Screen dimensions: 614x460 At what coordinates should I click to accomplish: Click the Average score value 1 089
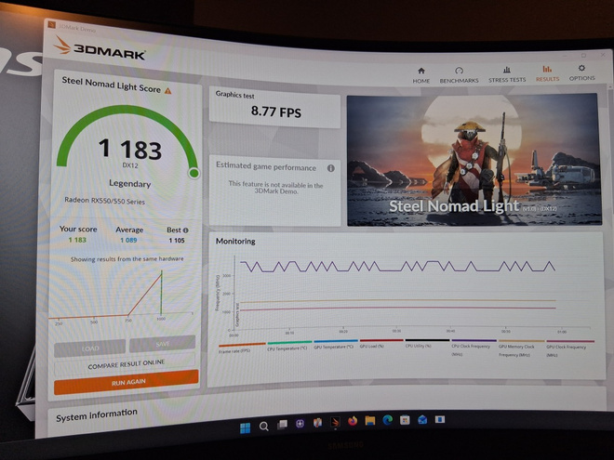pos(128,240)
